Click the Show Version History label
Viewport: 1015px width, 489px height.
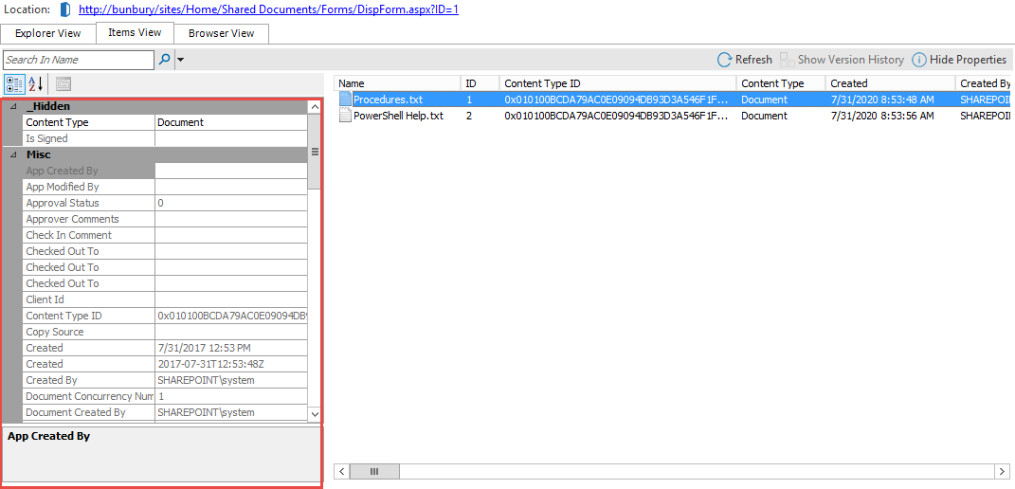[x=851, y=60]
